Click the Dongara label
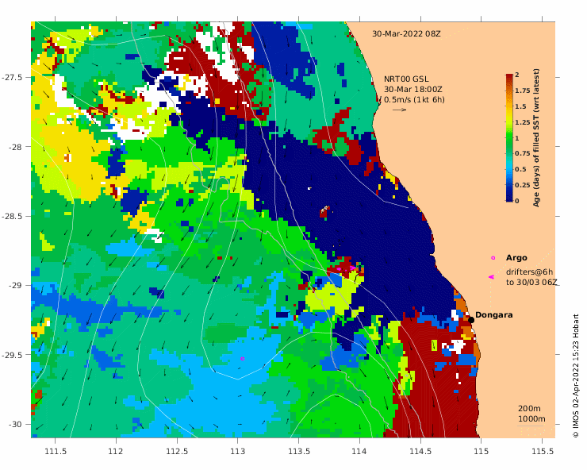587x470 pixels. pos(493,315)
